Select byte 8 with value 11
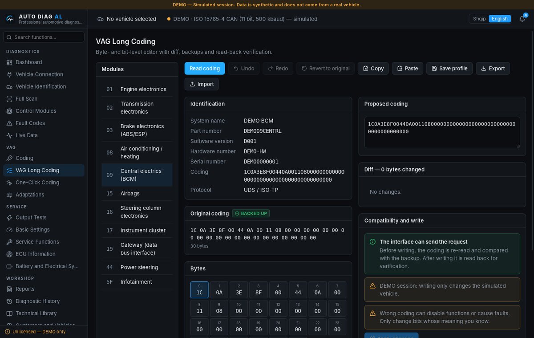534x338 pixels. point(199,308)
